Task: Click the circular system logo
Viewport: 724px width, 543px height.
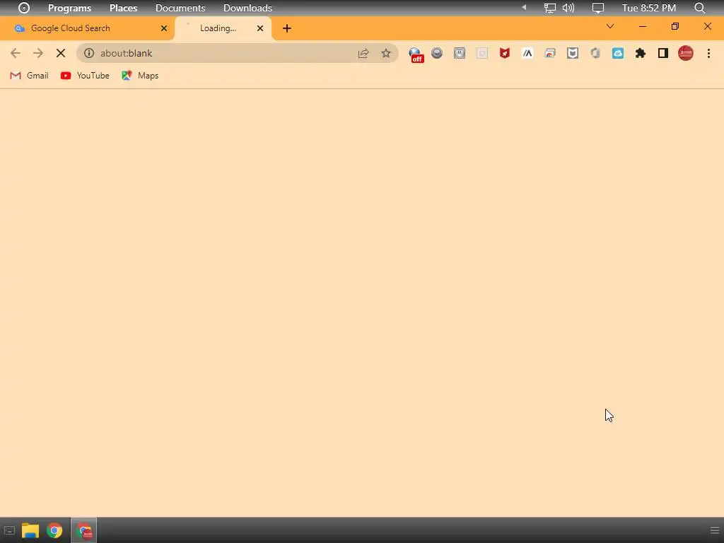Action: click(24, 8)
